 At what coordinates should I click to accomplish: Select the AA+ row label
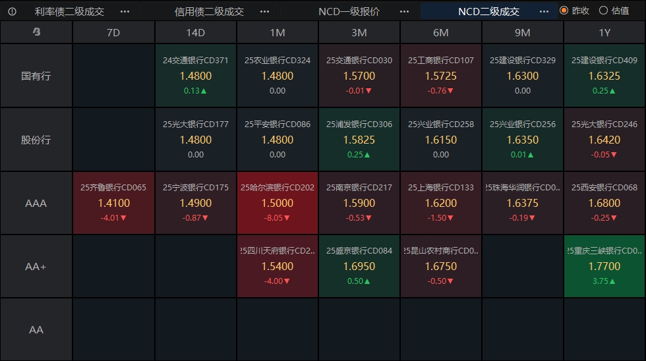tap(36, 266)
